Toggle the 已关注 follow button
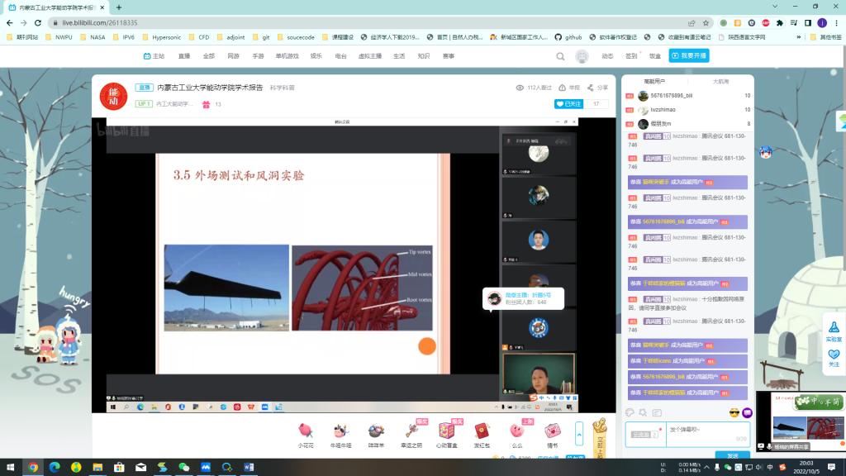This screenshot has height=476, width=846. 568,104
